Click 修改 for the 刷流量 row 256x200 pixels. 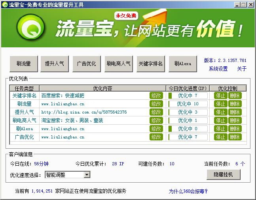tap(156, 104)
